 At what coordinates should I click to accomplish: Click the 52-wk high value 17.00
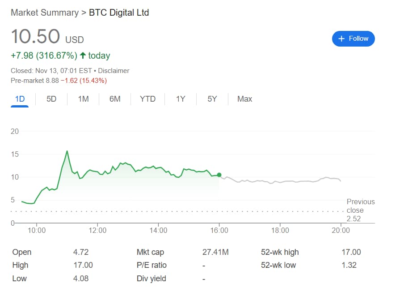coord(351,252)
